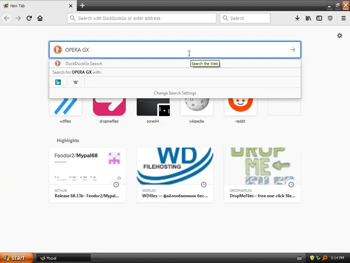The height and width of the screenshot is (263, 350).
Task: Open new tab page settings gear
Action: tap(340, 36)
